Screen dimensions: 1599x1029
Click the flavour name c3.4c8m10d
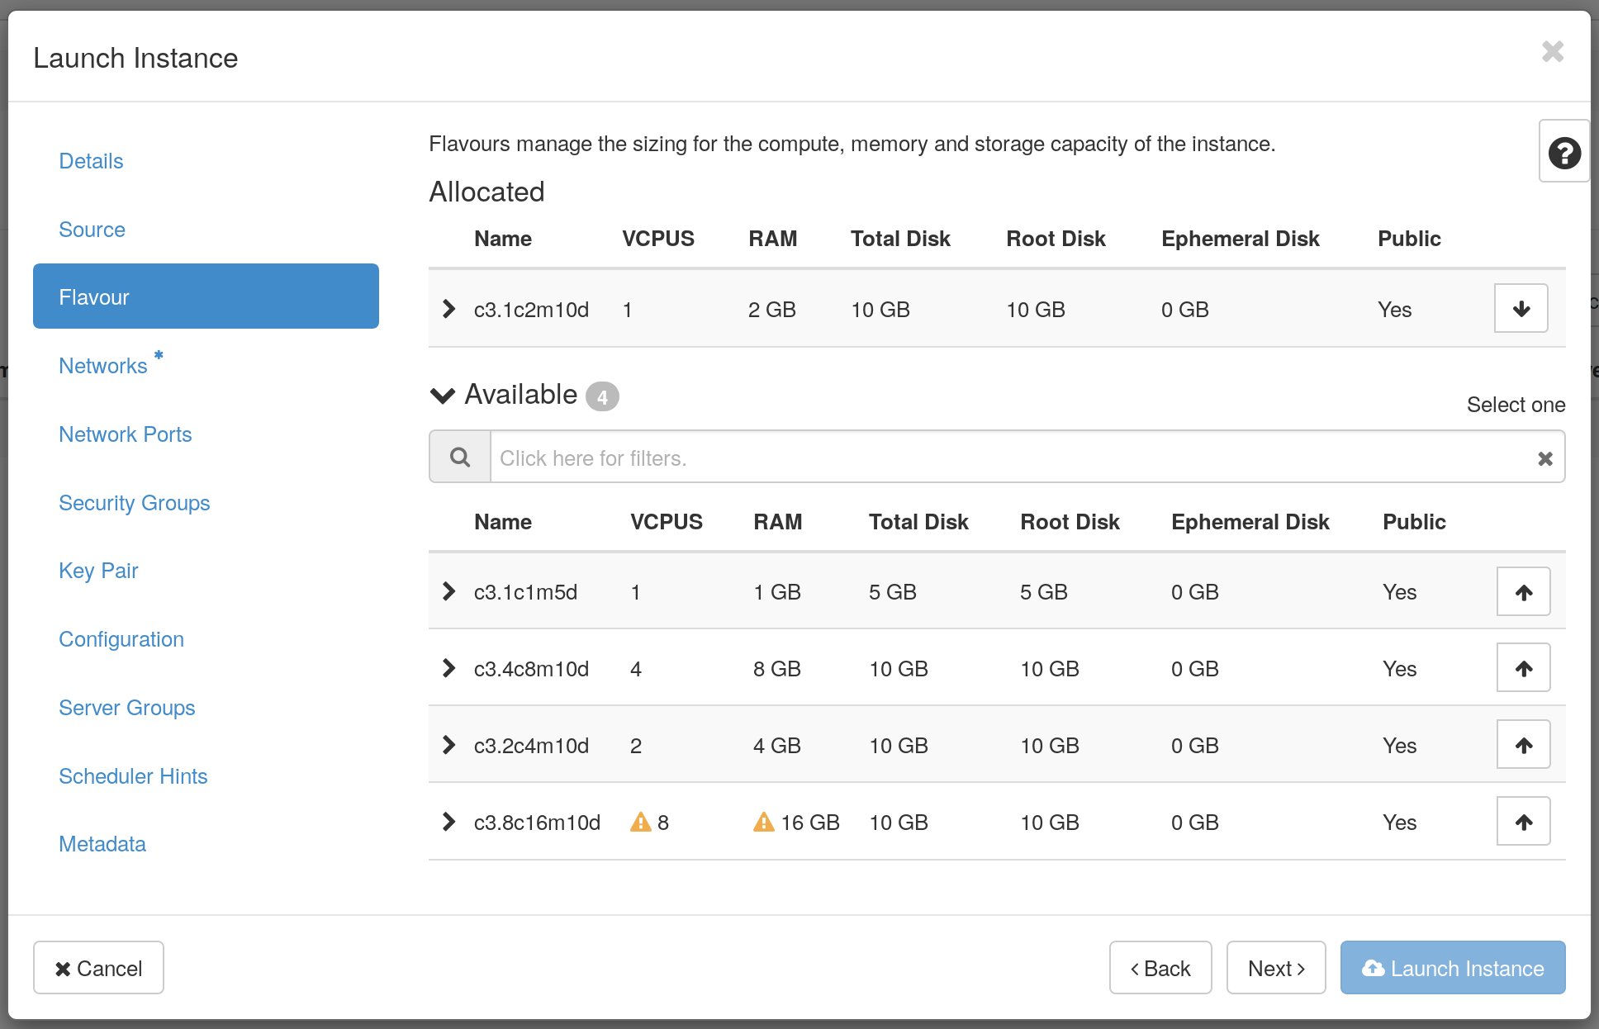[531, 669]
